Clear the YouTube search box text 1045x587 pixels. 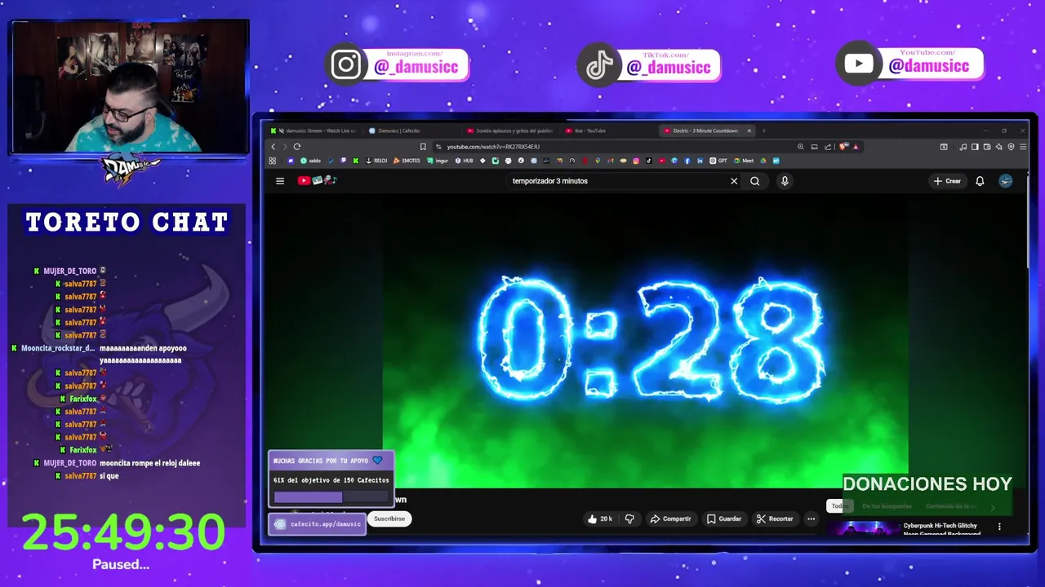[734, 181]
